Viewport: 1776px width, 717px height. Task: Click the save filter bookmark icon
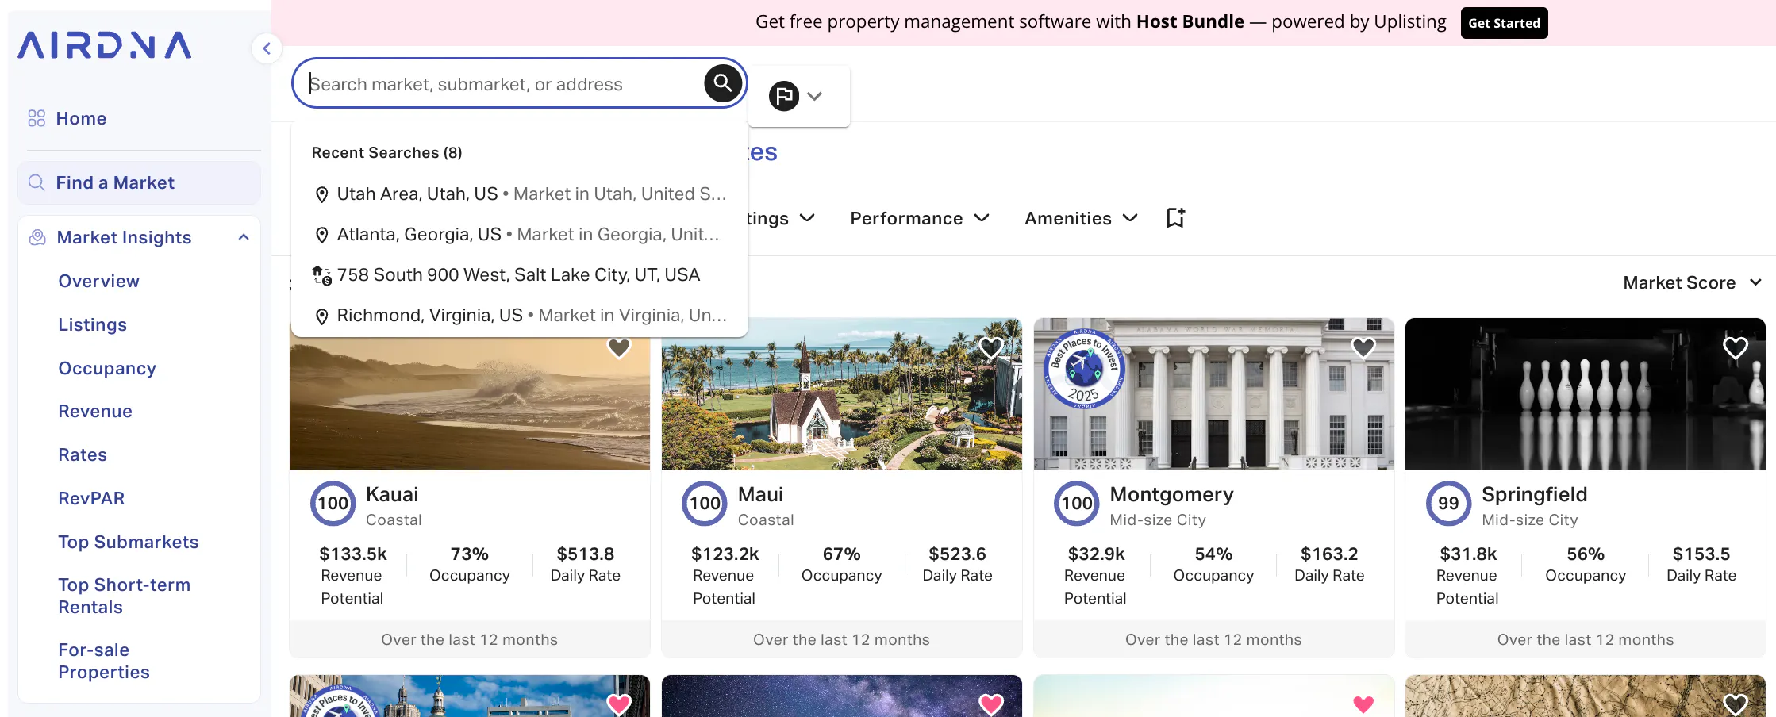click(x=1175, y=218)
